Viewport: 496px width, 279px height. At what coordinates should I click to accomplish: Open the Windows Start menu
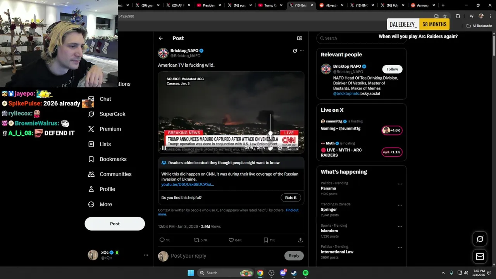click(191, 273)
